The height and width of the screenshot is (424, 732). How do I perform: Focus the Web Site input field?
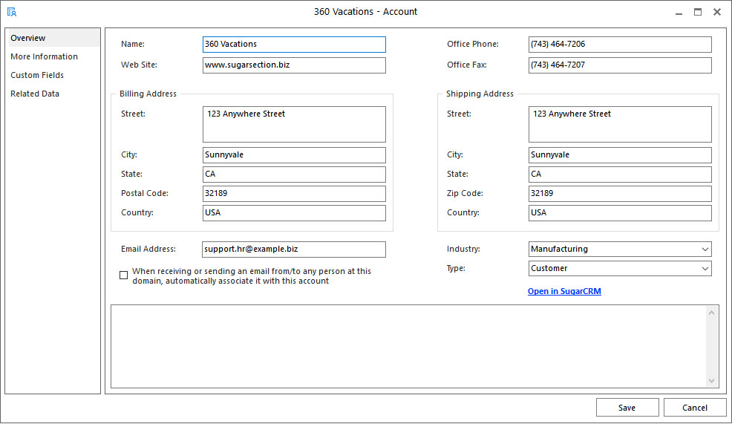tap(294, 65)
